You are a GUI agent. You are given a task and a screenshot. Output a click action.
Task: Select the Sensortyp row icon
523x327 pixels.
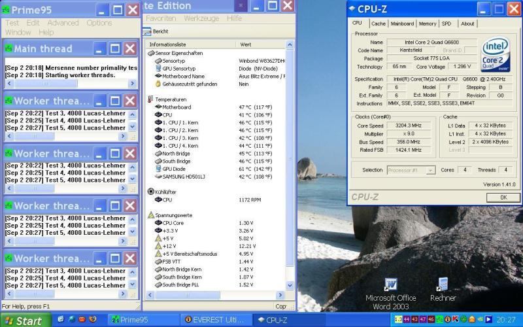coord(158,61)
